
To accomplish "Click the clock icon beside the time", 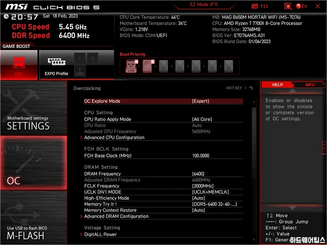I will (x=6, y=17).
